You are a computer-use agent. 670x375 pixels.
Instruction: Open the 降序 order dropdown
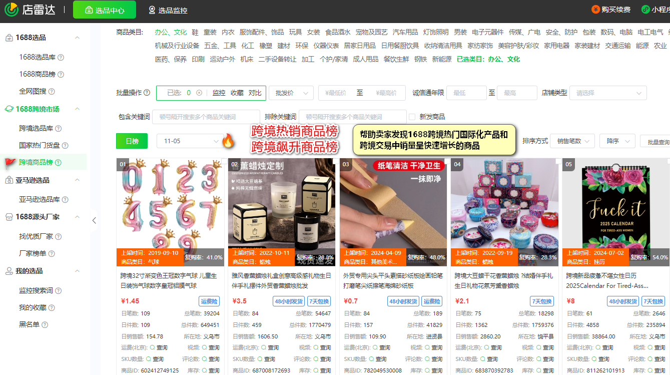click(x=617, y=141)
